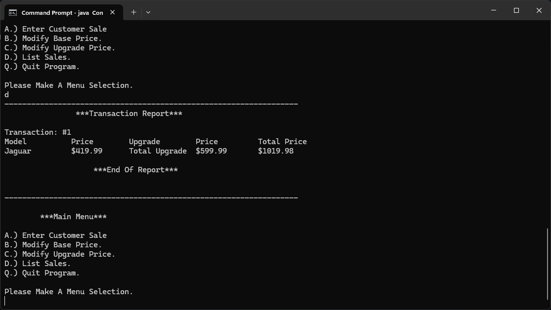Viewport: 551px width, 310px height.
Task: Open a new terminal tab with the plus icon
Action: [x=133, y=12]
